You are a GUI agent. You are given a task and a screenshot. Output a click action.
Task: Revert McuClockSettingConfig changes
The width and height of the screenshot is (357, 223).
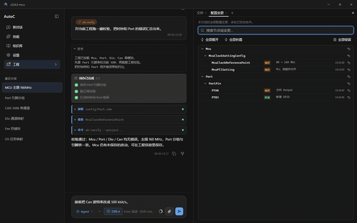[349, 56]
